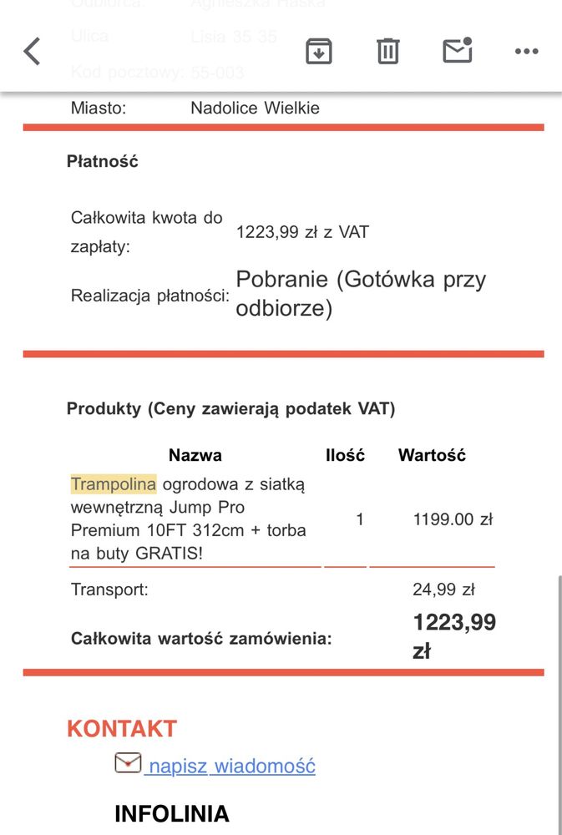Click the city name Nadolice Wielkie
Image resolution: width=562 pixels, height=835 pixels.
click(x=256, y=108)
